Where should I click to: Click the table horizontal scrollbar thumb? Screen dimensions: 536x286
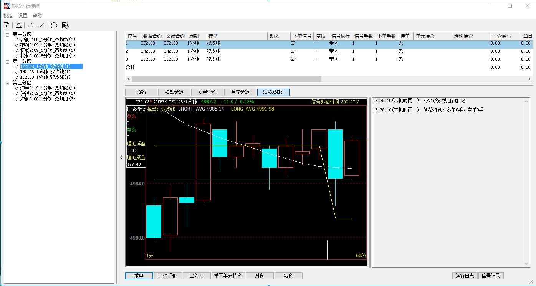pyautogui.click(x=227, y=79)
